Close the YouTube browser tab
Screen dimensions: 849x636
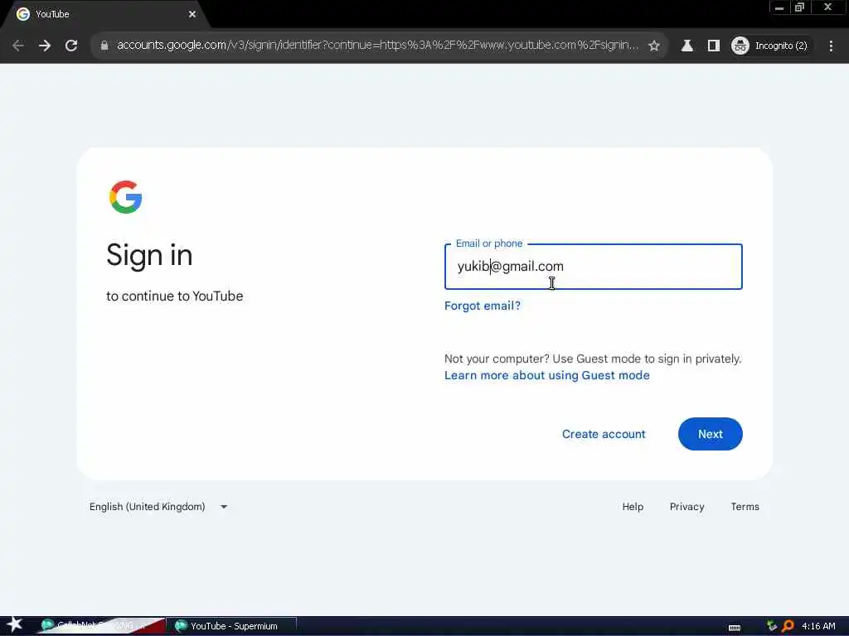click(192, 14)
